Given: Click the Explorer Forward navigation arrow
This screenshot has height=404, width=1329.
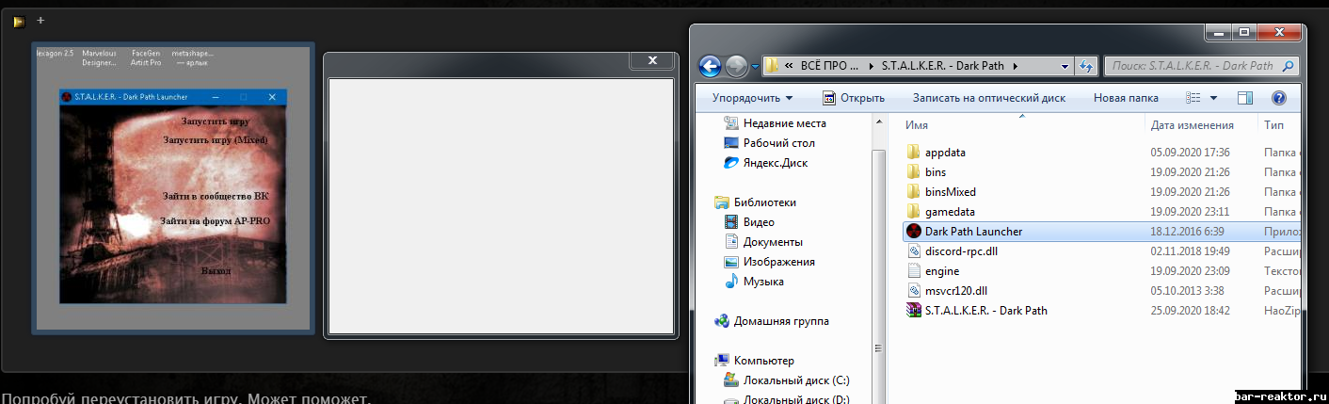Looking at the screenshot, I should pyautogui.click(x=736, y=66).
